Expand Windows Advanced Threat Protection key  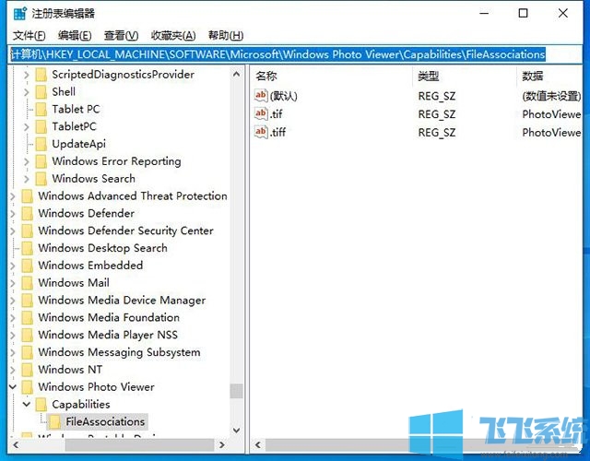pos(13,196)
